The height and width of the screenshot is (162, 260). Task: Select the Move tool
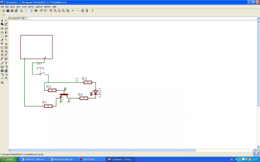[2, 29]
